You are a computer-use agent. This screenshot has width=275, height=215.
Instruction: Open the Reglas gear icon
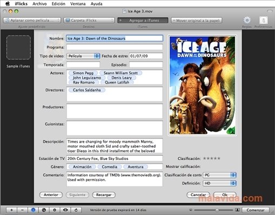tap(247, 20)
